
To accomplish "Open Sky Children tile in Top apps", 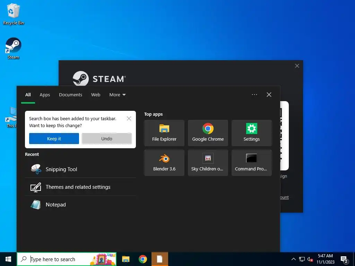I will [x=208, y=163].
